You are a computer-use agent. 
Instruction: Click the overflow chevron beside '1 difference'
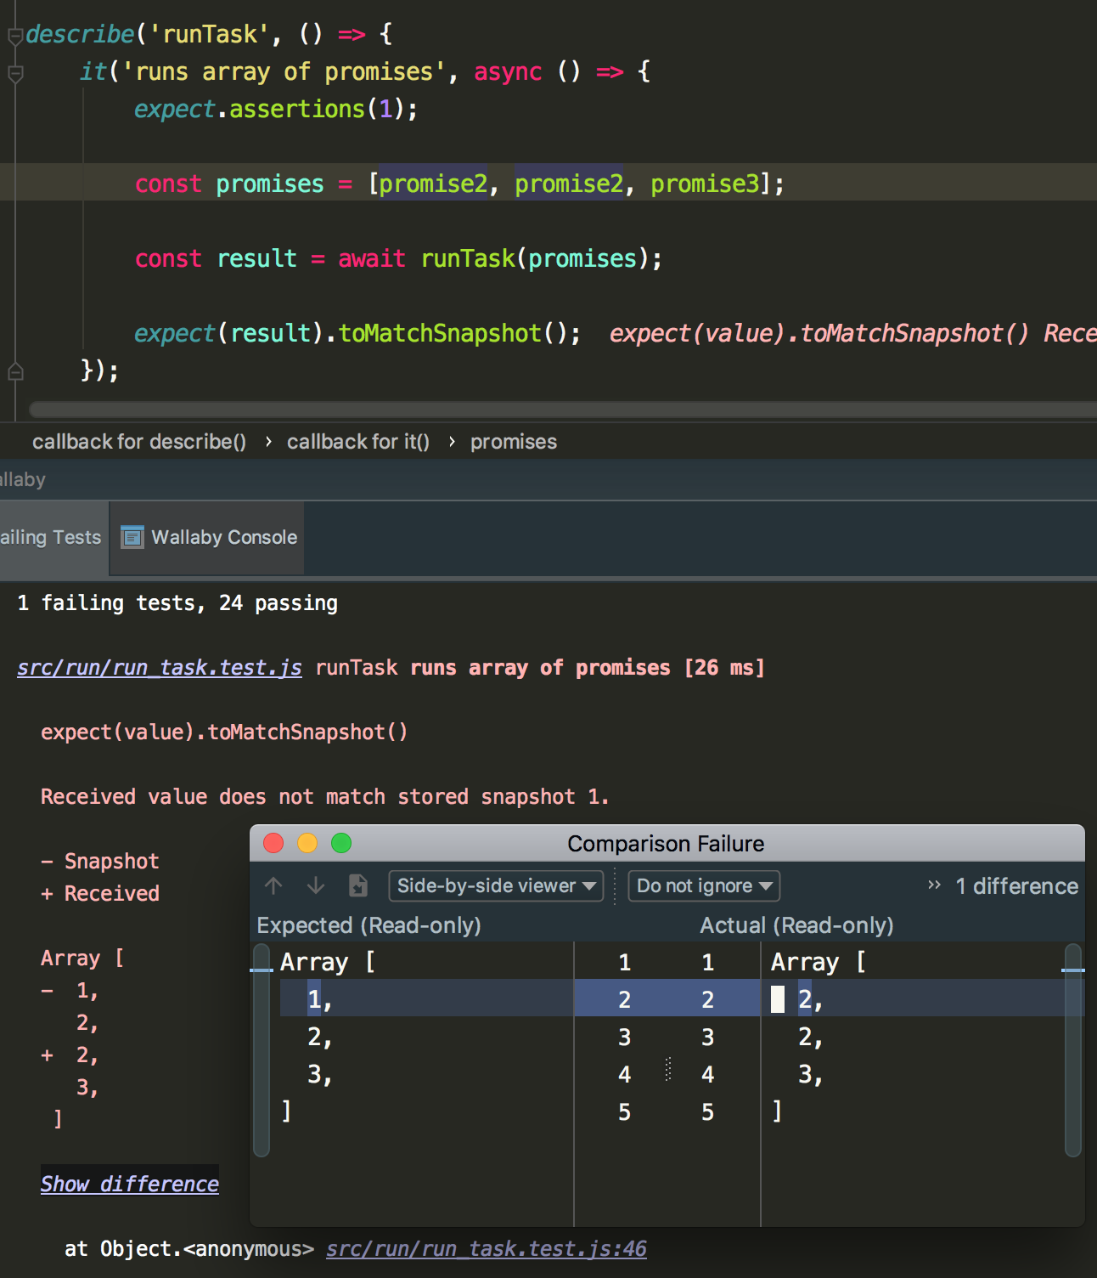pyautogui.click(x=933, y=885)
